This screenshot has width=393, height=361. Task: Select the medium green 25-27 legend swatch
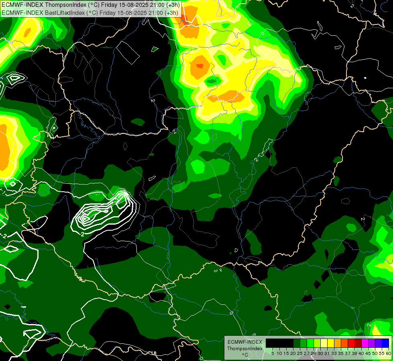coord(303,343)
